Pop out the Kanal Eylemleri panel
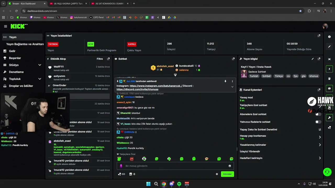 [x=319, y=90]
